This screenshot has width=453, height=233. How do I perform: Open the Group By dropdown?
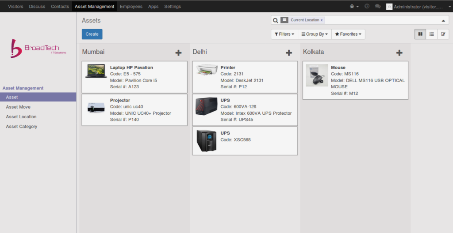[315, 34]
